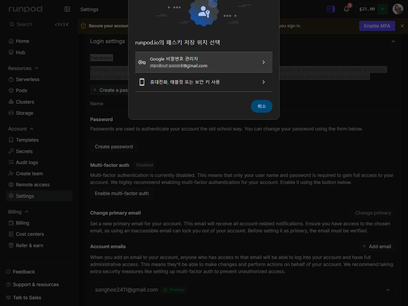This screenshot has height=306, width=408.
Task: Go to Audit logs label
Action: (x=27, y=162)
